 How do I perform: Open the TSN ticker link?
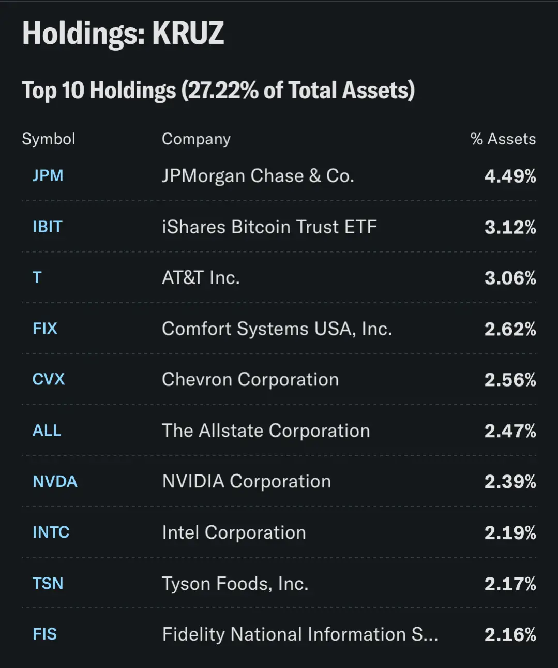click(48, 584)
